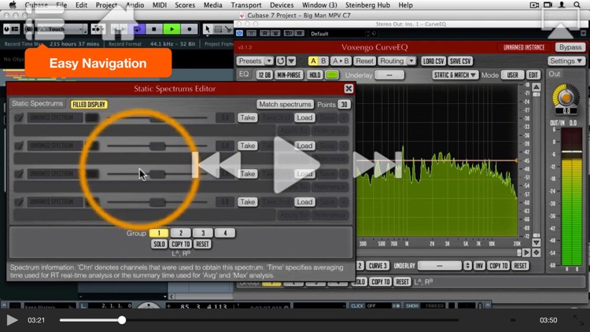Click the CurveEQ undo circular arrow
The width and height of the screenshot is (590, 332).
(x=280, y=61)
